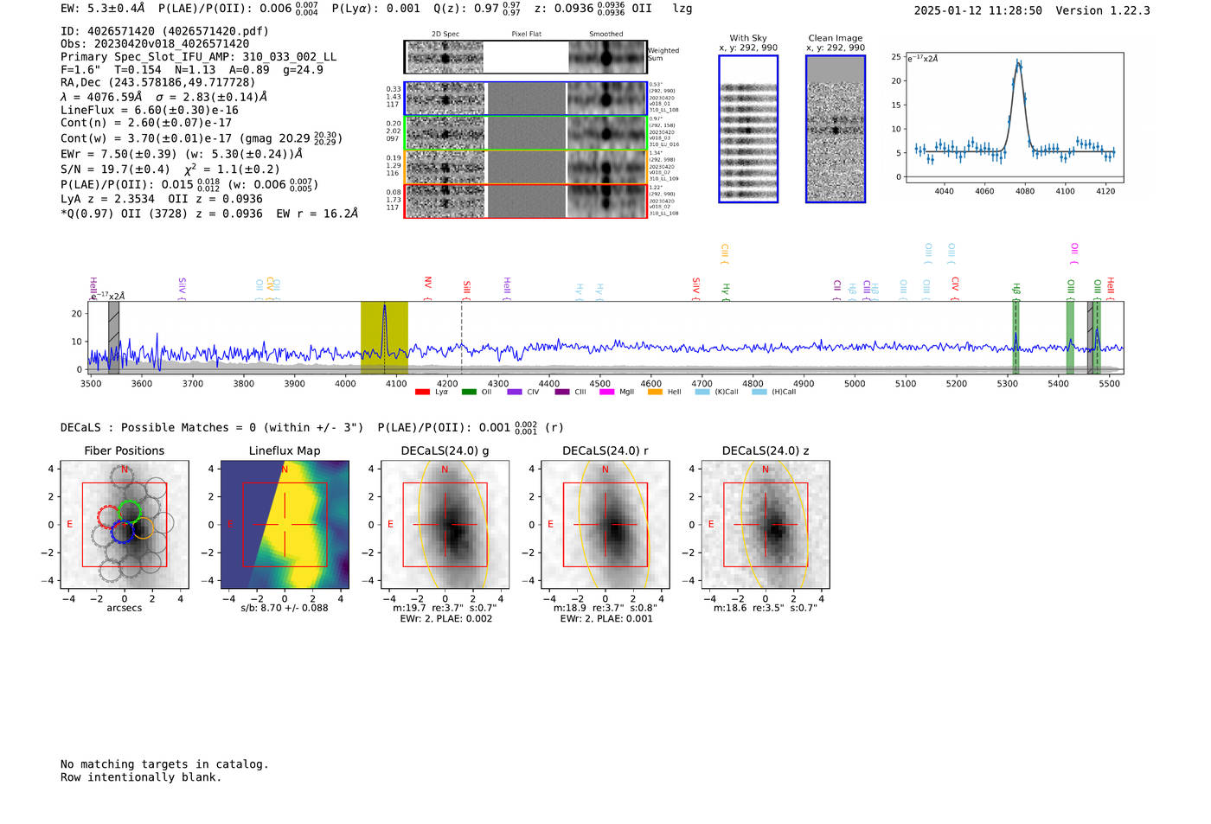Viewport: 1211px width, 824px height.
Task: Click the NV line label above spectrum
Action: coord(427,284)
